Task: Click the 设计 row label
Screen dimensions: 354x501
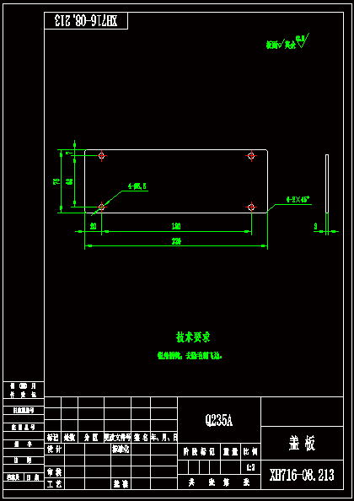Action: [x=55, y=450]
